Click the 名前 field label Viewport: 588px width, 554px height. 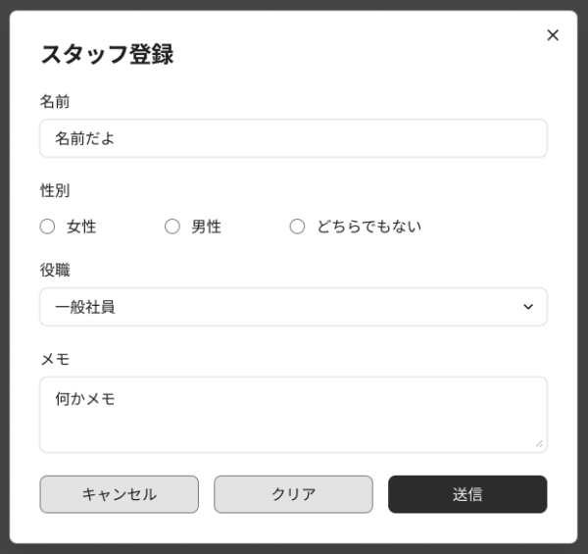[x=55, y=101]
